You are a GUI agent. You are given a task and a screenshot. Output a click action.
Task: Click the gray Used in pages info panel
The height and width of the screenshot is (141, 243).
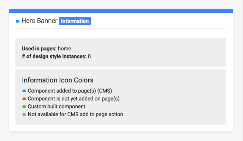click(121, 52)
